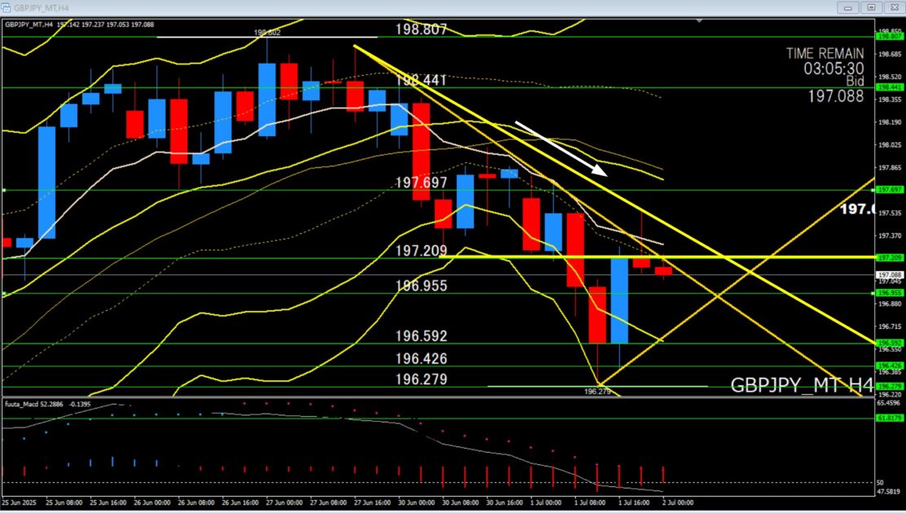Select the small 196.279 low price label
The image size is (906, 513).
point(597,392)
